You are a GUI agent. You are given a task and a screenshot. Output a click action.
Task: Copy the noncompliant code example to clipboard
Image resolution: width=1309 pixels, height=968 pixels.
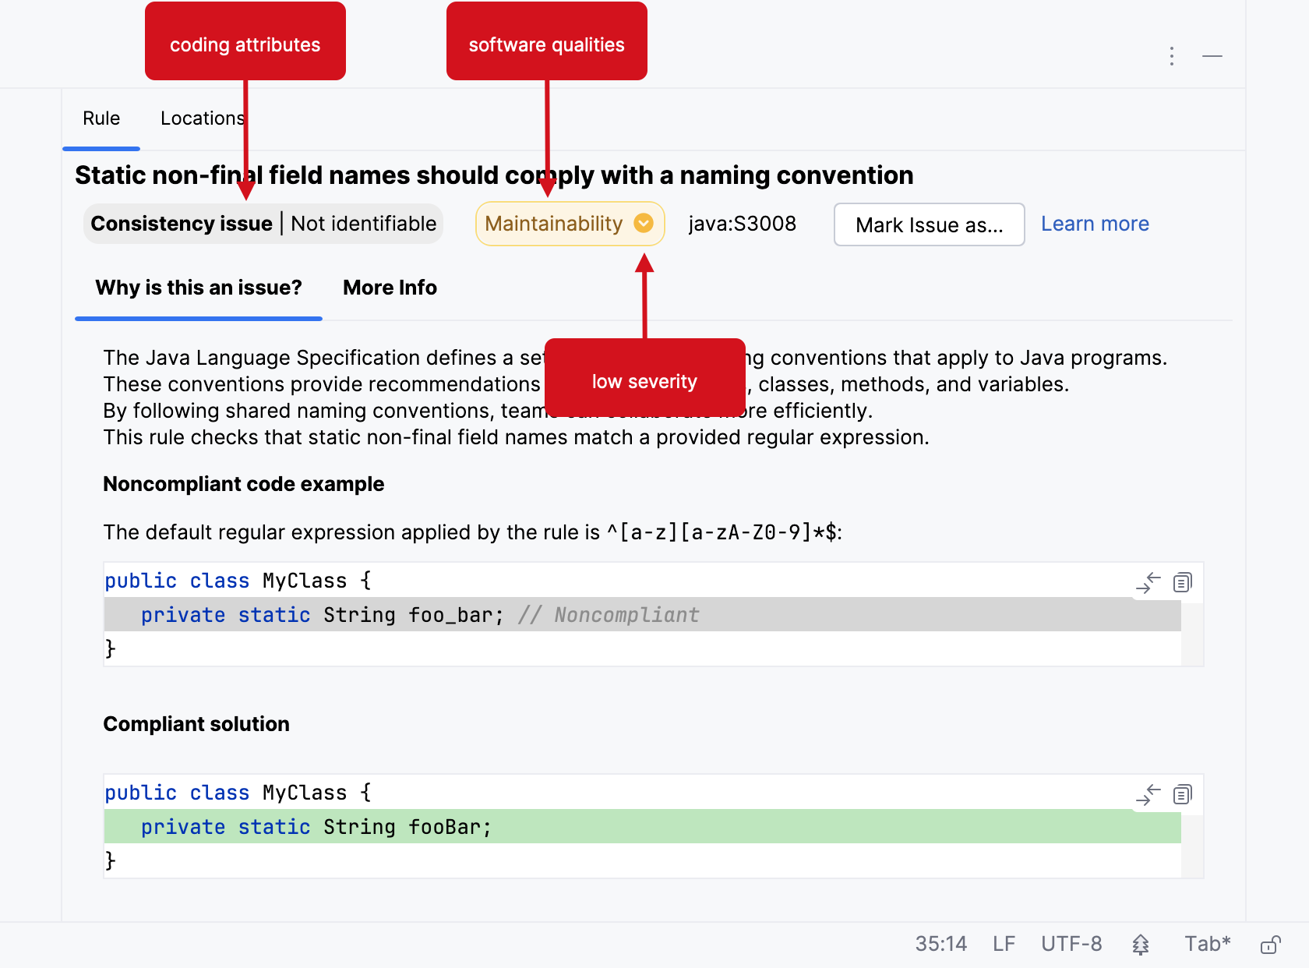coord(1182,582)
